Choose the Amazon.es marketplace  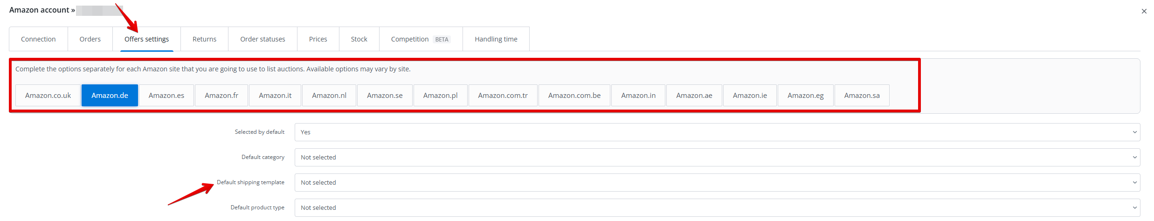coord(166,96)
